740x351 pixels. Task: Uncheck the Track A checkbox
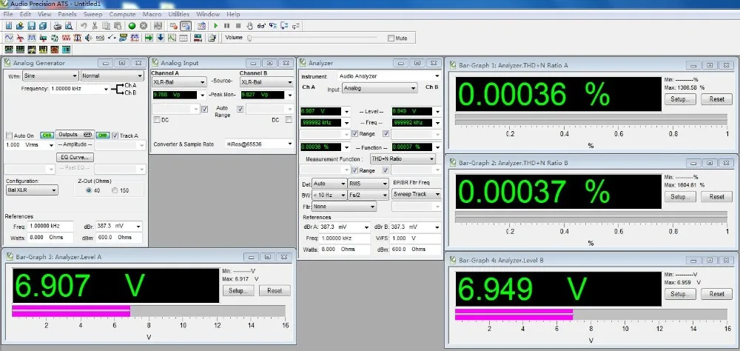tap(115, 136)
